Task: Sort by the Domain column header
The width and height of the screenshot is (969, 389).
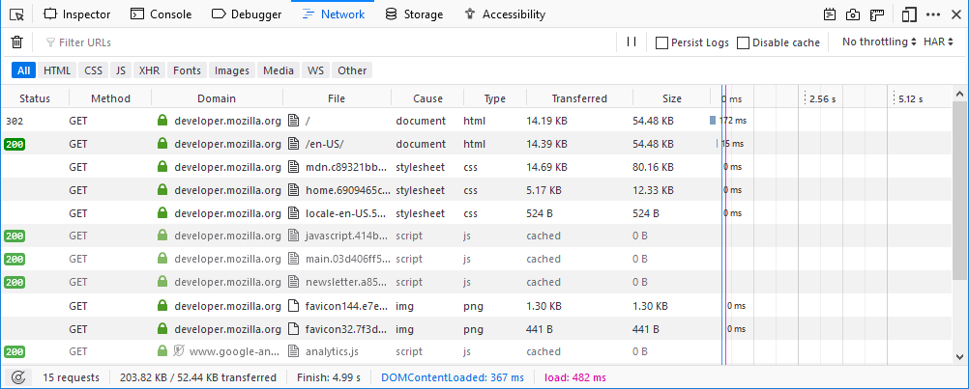Action: tap(217, 98)
